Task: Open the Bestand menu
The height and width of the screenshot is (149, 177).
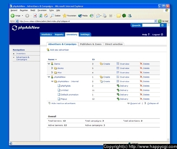Action: 14,10
